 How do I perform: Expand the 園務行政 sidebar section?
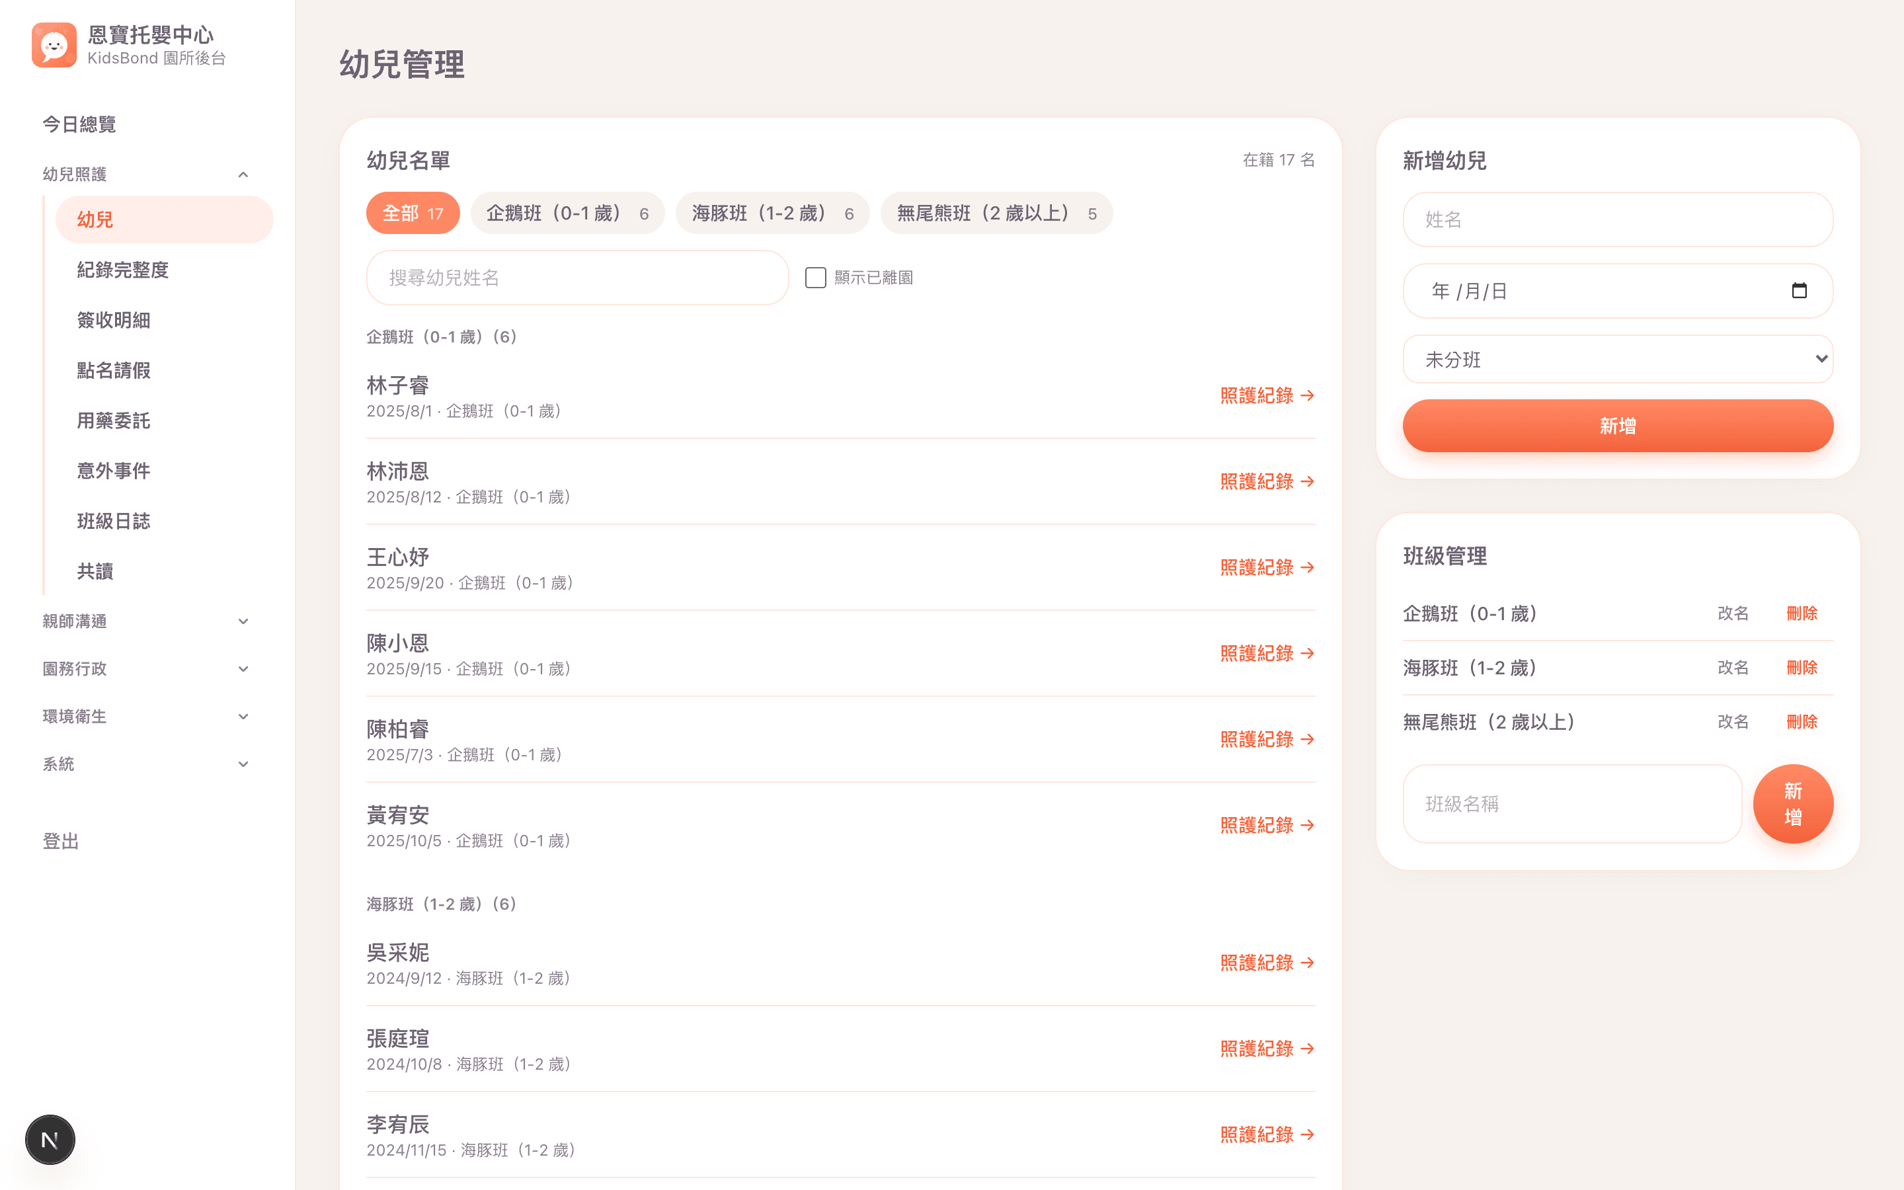(x=146, y=668)
